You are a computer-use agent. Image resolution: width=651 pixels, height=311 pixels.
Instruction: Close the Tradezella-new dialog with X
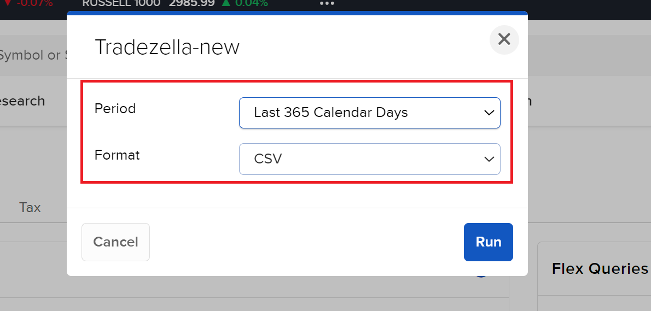point(504,39)
